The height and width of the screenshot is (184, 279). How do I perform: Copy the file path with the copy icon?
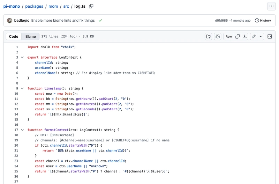(x=91, y=6)
